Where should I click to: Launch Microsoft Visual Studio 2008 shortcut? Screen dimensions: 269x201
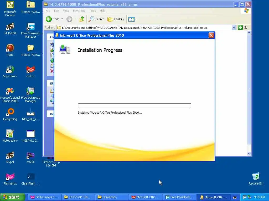pyautogui.click(x=10, y=95)
